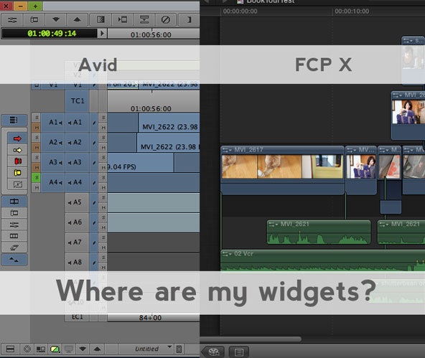This screenshot has height=358, width=425.
Task: Click the upward triangle in Avid bottom toolbar
Action: pyautogui.click(x=97, y=349)
